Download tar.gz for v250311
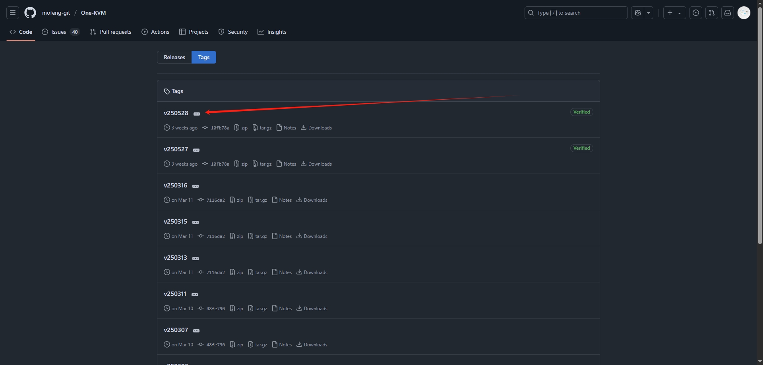763x365 pixels. [258, 309]
